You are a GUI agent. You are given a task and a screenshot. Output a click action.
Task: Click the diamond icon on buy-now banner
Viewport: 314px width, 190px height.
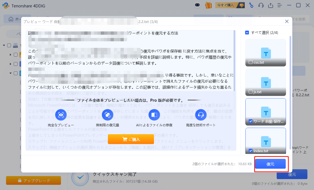(241, 5)
